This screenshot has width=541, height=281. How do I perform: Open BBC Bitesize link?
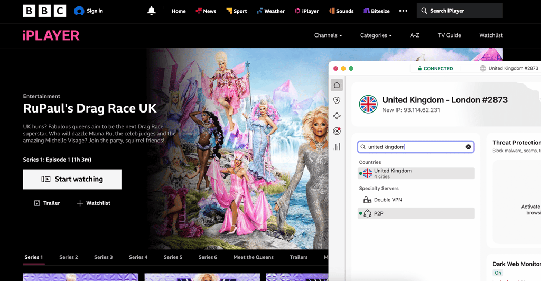(376, 11)
